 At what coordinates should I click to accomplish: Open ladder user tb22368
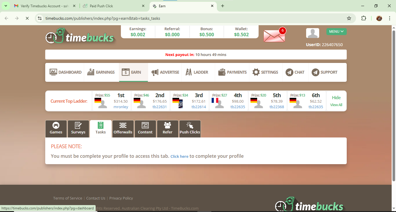pos(277,107)
